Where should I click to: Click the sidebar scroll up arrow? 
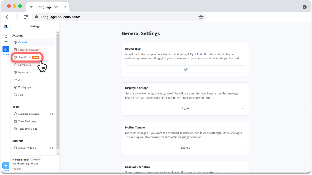[x=58, y=33]
